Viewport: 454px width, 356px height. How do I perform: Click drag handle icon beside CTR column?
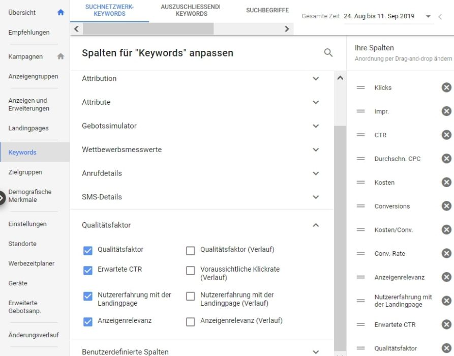click(x=360, y=135)
